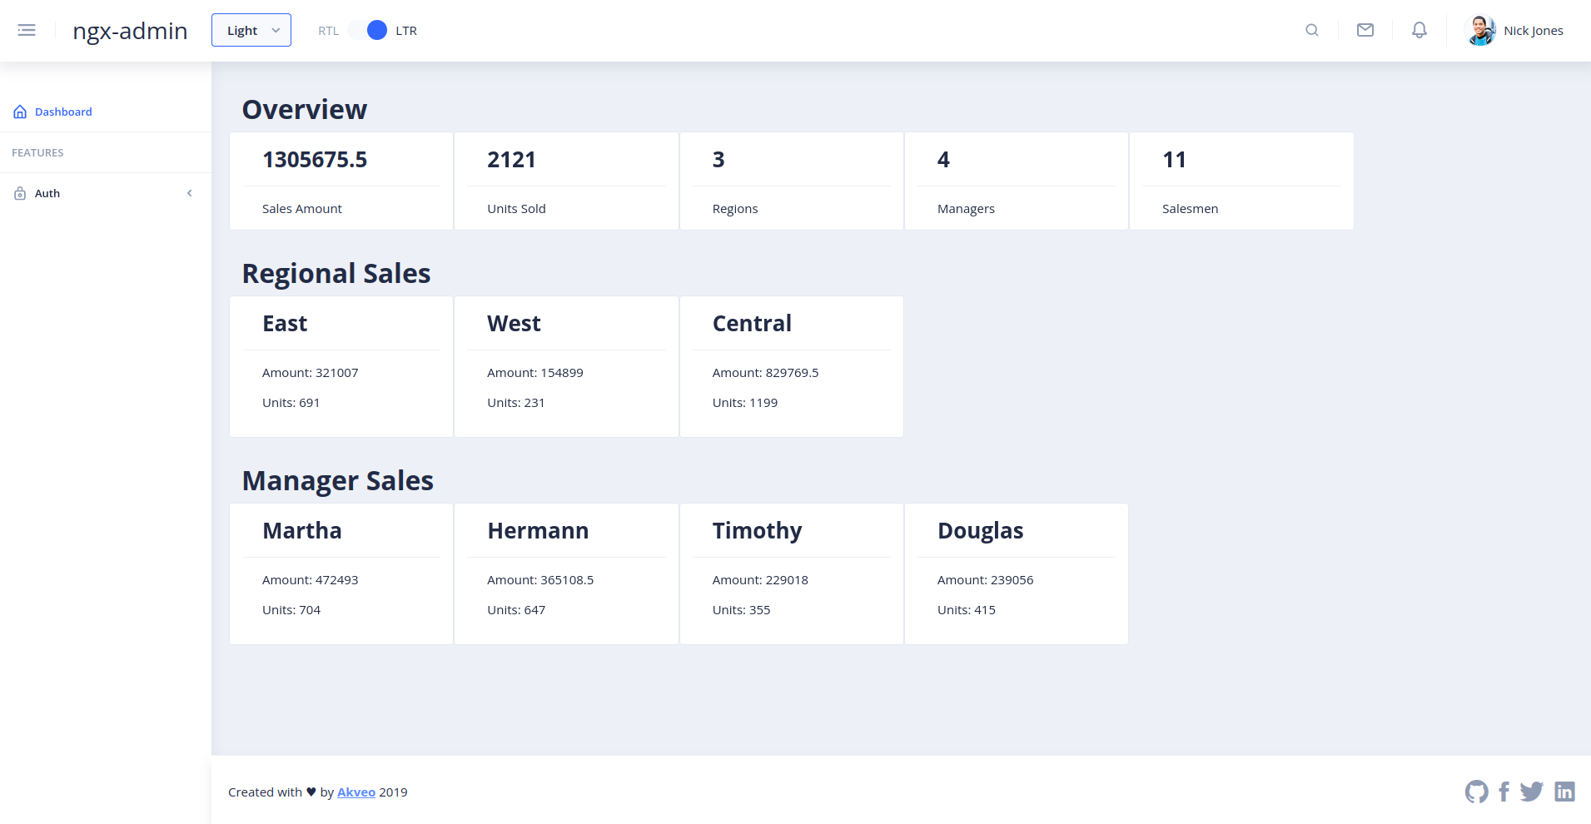
Task: Select the Auth sidebar item
Action: (x=47, y=194)
